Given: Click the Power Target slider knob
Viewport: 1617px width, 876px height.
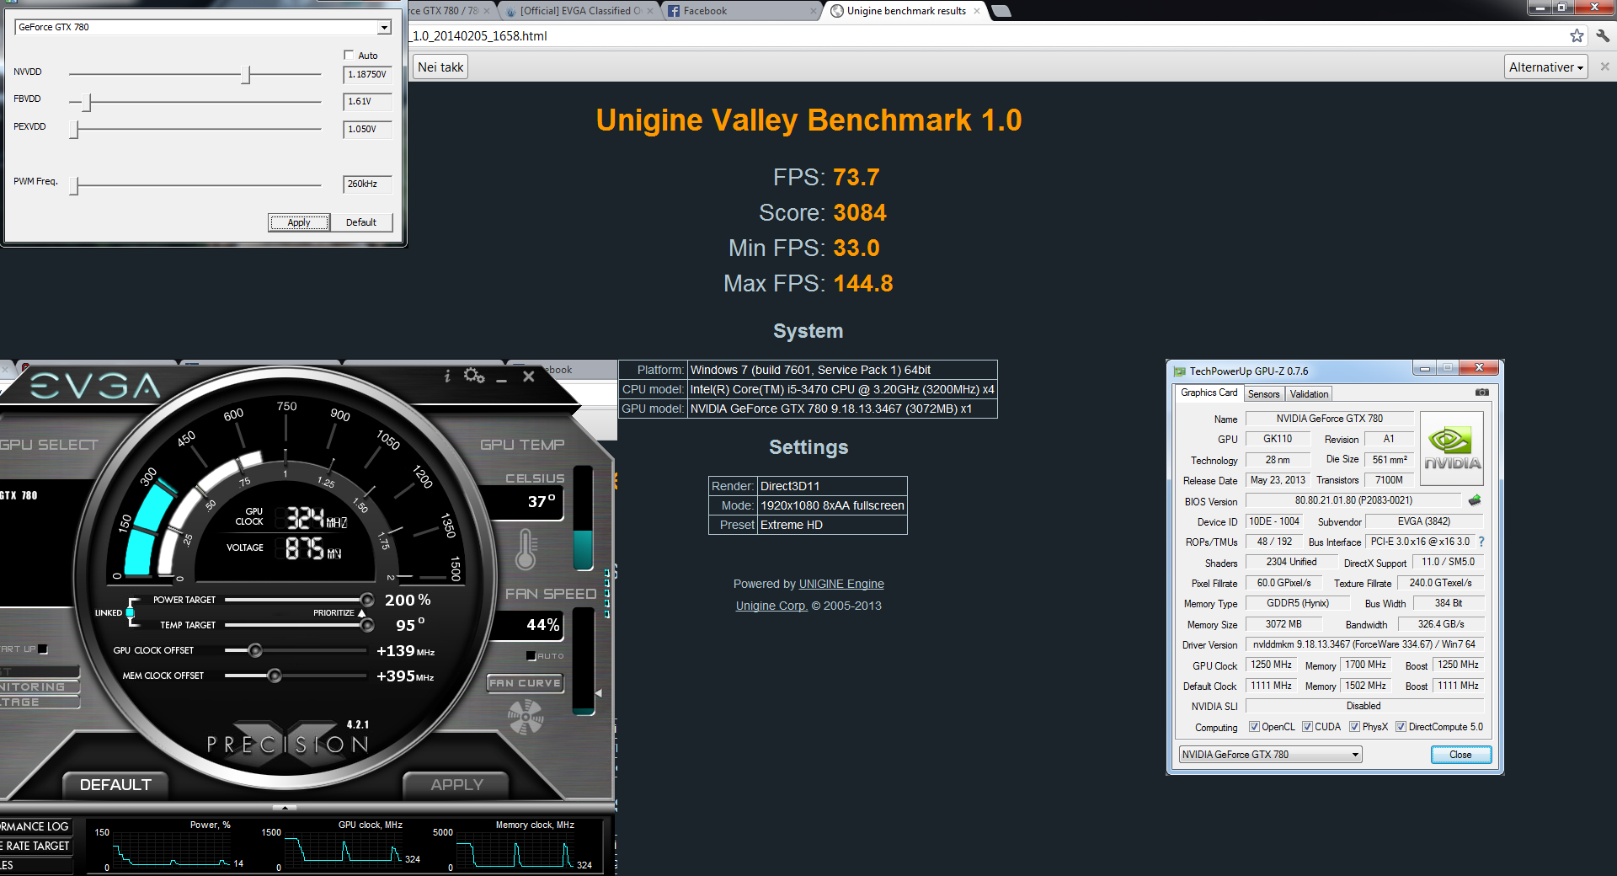Looking at the screenshot, I should (367, 600).
